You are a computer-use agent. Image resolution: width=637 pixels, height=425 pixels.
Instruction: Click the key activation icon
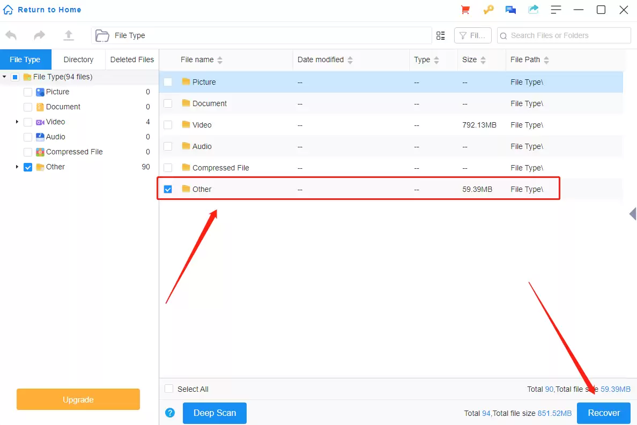[488, 10]
